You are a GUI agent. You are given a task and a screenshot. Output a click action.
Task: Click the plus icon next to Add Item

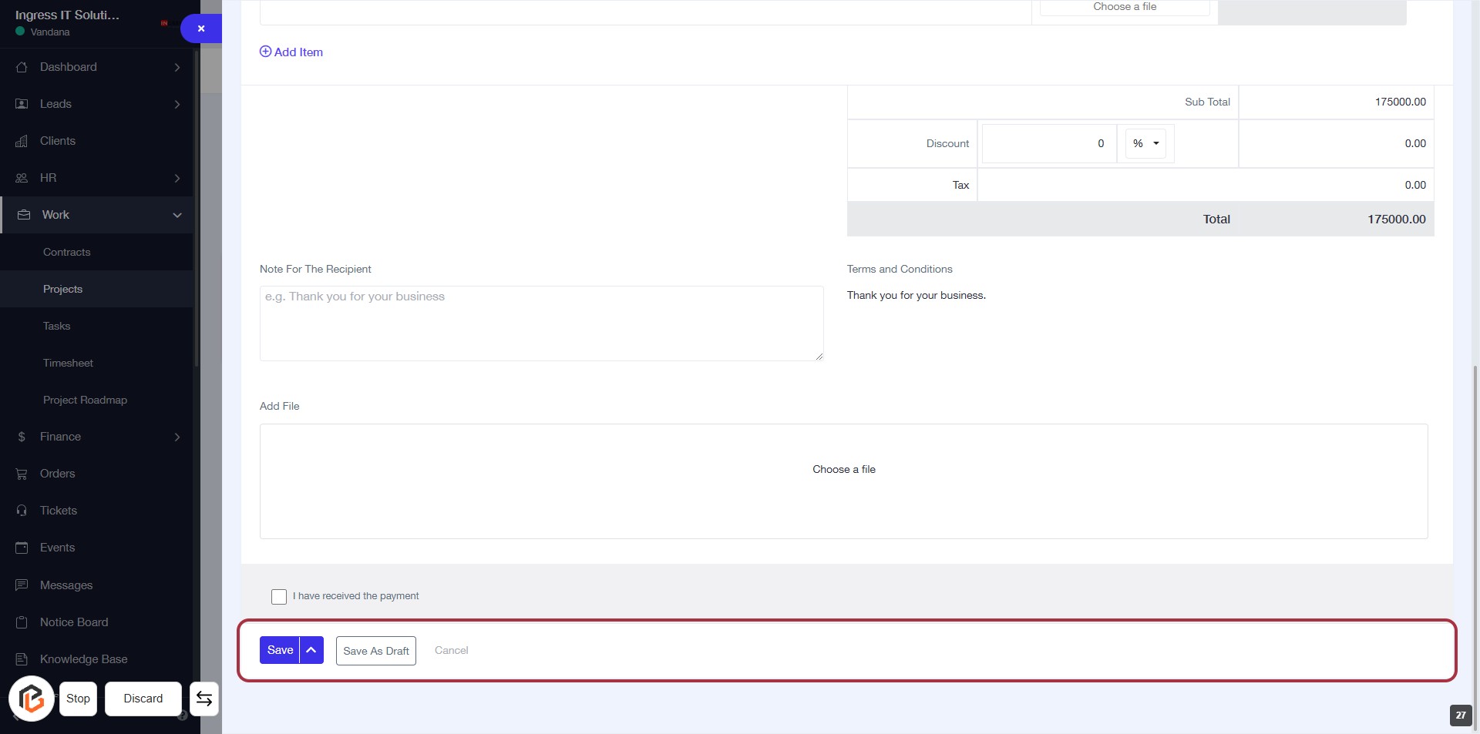point(265,52)
